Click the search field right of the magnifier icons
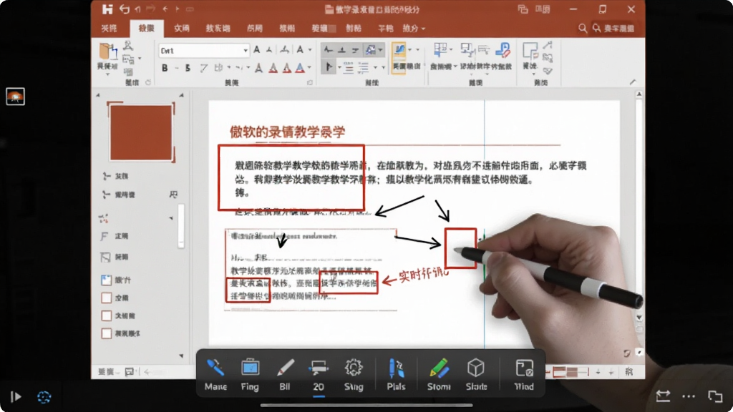733x412 pixels. click(618, 29)
